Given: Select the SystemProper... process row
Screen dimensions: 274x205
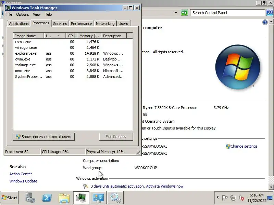Looking at the screenshot, I should coord(73,77).
